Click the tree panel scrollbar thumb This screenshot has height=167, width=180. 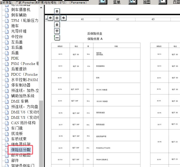click(x=41, y=134)
